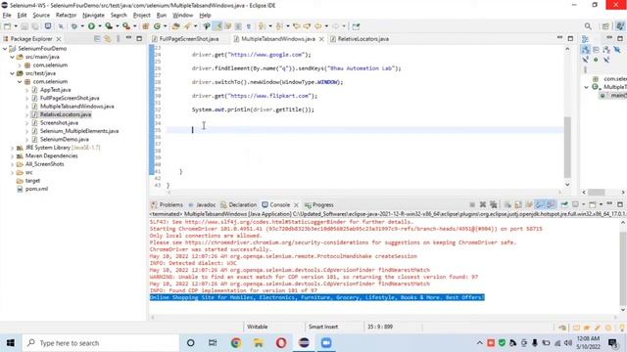627x352 pixels.
Task: Click the New Java Class icon
Action: (x=157, y=26)
